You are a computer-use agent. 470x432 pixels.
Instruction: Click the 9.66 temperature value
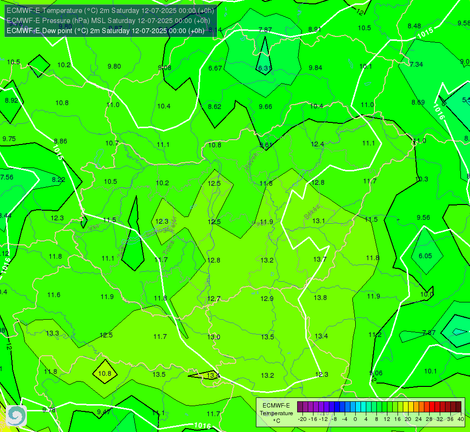pos(265,107)
